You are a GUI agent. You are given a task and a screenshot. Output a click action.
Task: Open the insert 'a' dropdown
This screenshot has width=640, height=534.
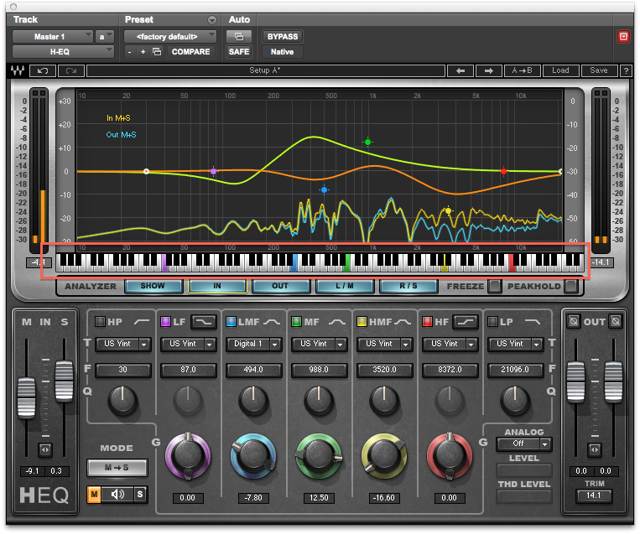[105, 37]
